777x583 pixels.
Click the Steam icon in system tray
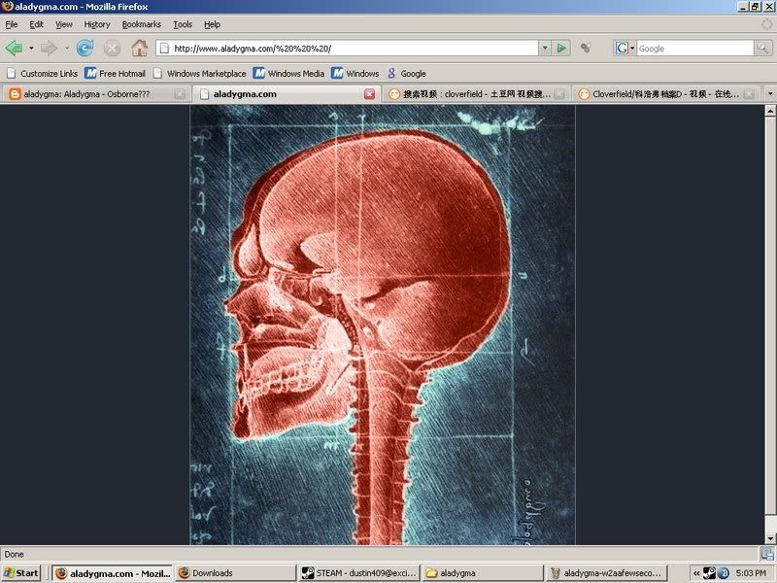[x=709, y=573]
